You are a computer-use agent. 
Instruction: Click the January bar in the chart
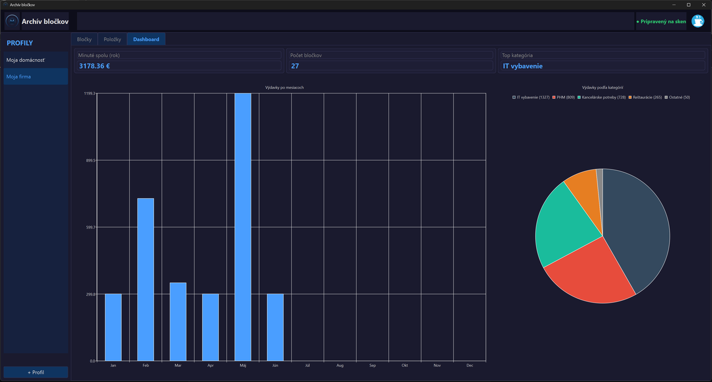pyautogui.click(x=113, y=327)
